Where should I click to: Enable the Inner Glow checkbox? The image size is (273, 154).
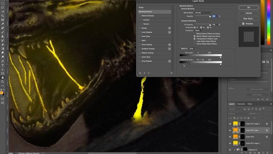tap(139, 36)
